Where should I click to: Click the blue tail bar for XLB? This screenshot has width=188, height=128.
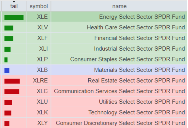pyautogui.click(x=7, y=70)
